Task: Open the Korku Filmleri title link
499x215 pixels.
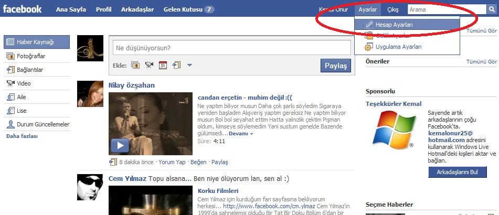Action: [218, 191]
